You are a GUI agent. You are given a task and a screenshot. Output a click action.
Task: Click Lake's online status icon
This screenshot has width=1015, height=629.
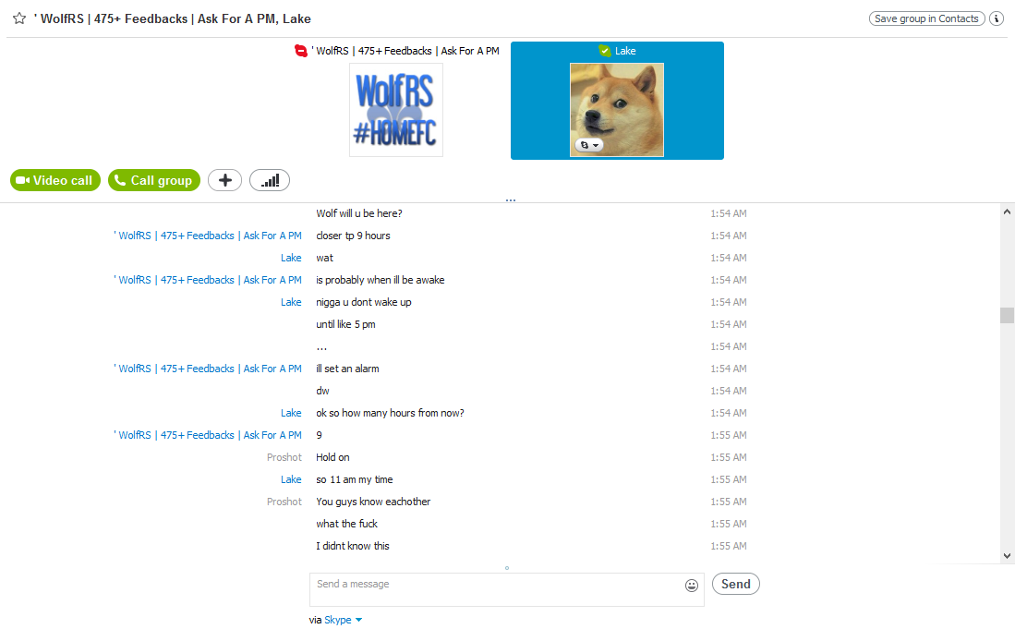coord(605,51)
